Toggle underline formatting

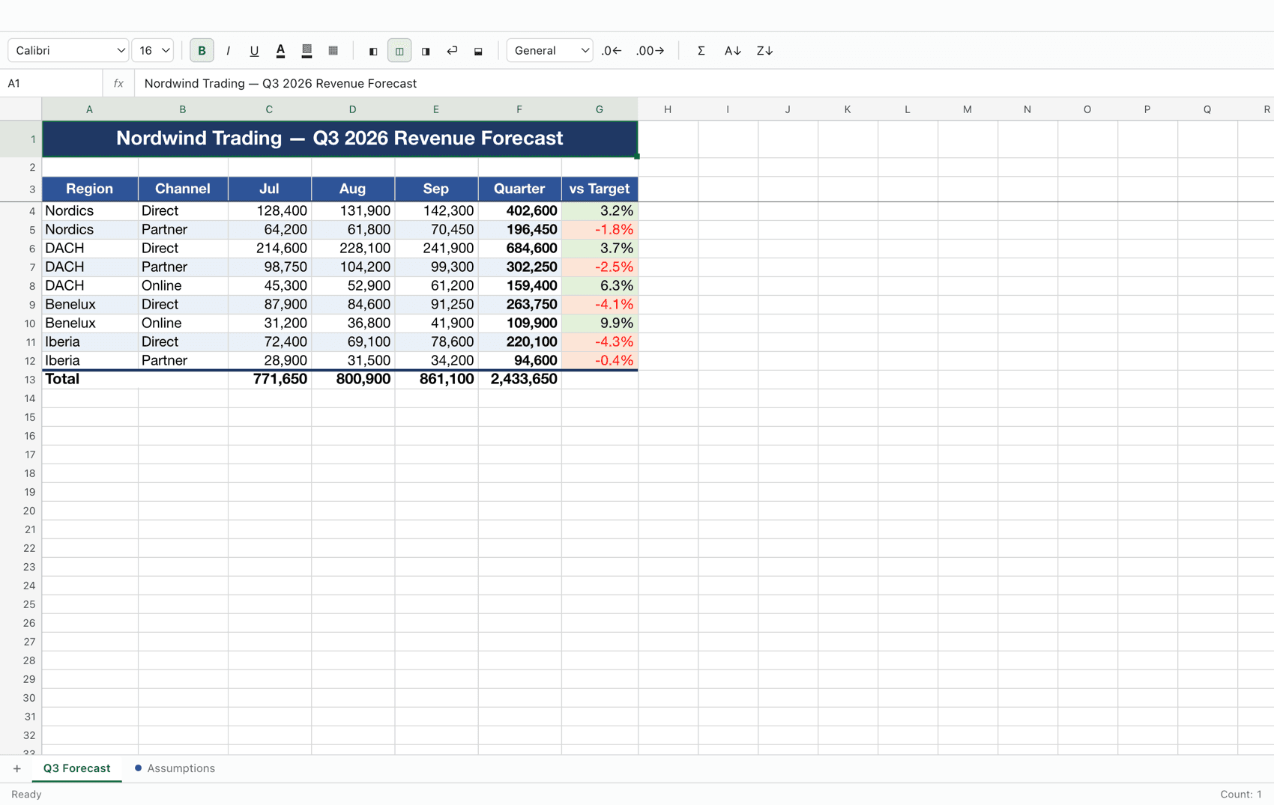(254, 51)
